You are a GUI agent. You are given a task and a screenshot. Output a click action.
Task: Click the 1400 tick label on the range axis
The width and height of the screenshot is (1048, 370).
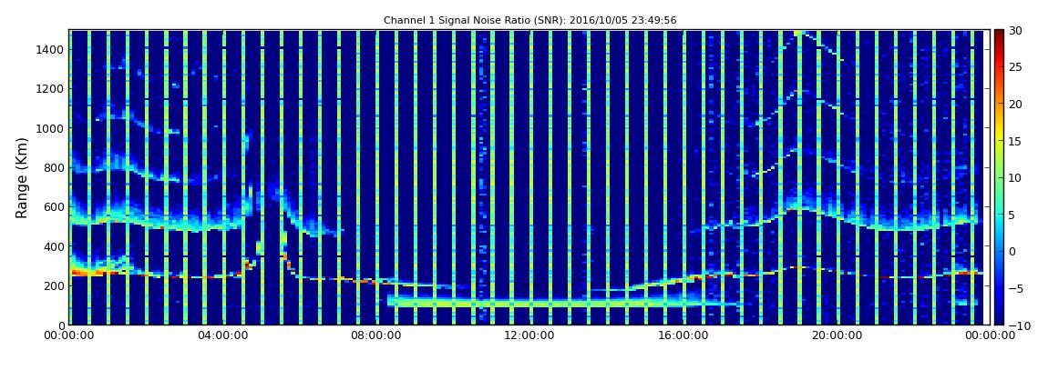[x=49, y=49]
